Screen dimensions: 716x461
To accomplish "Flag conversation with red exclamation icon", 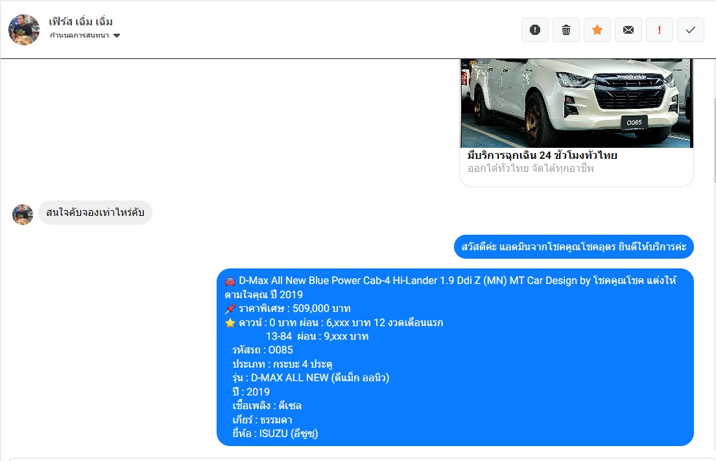I will coord(660,30).
